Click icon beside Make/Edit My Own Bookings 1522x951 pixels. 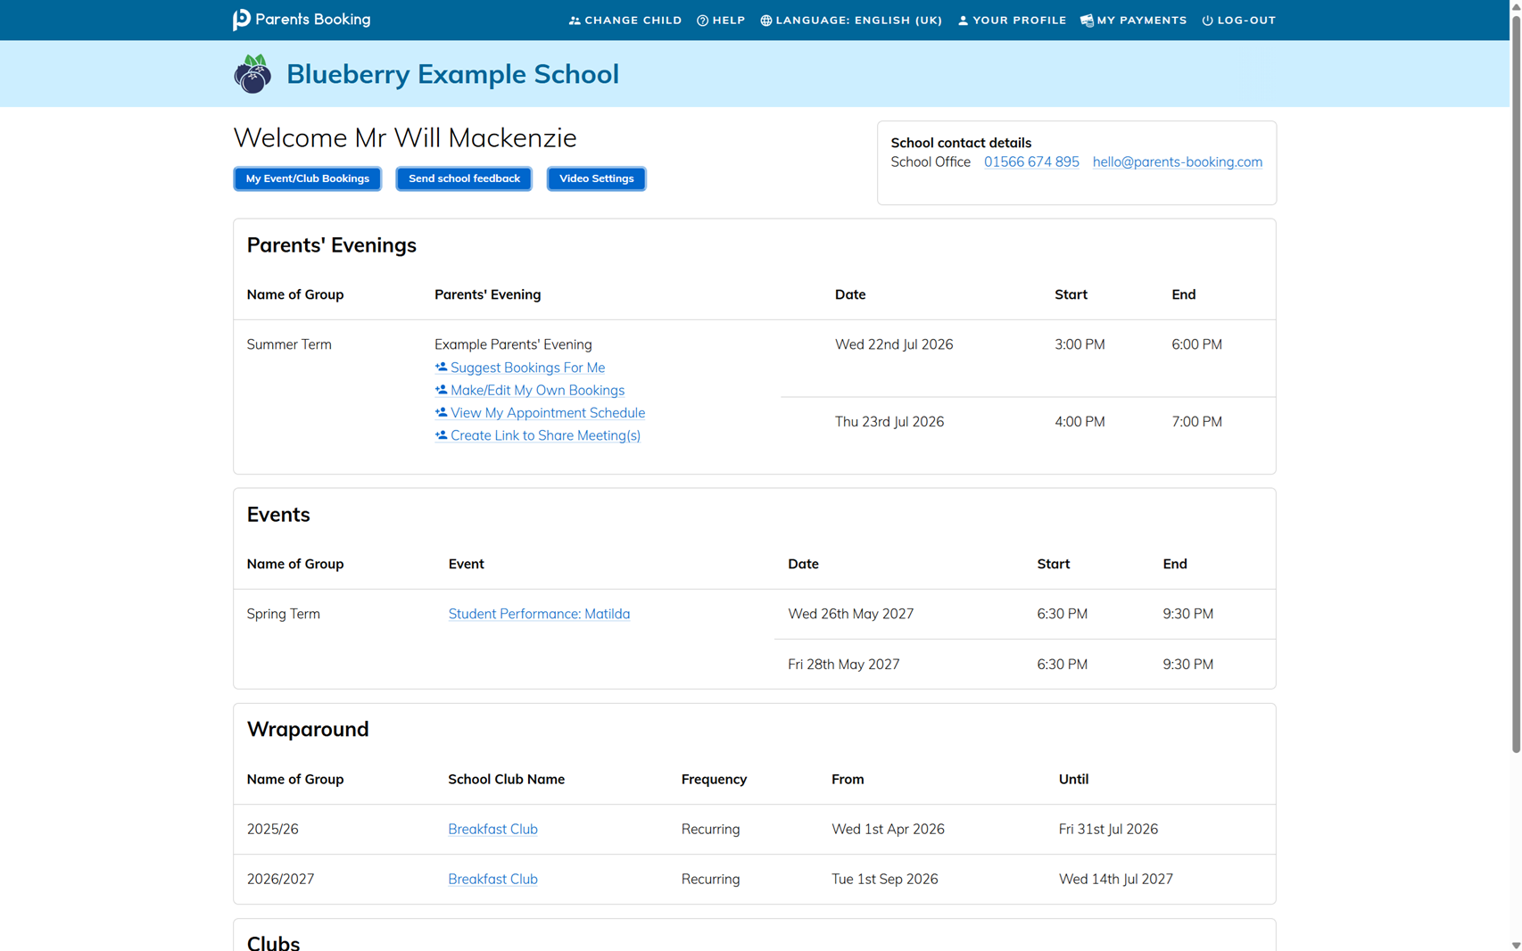pos(441,390)
